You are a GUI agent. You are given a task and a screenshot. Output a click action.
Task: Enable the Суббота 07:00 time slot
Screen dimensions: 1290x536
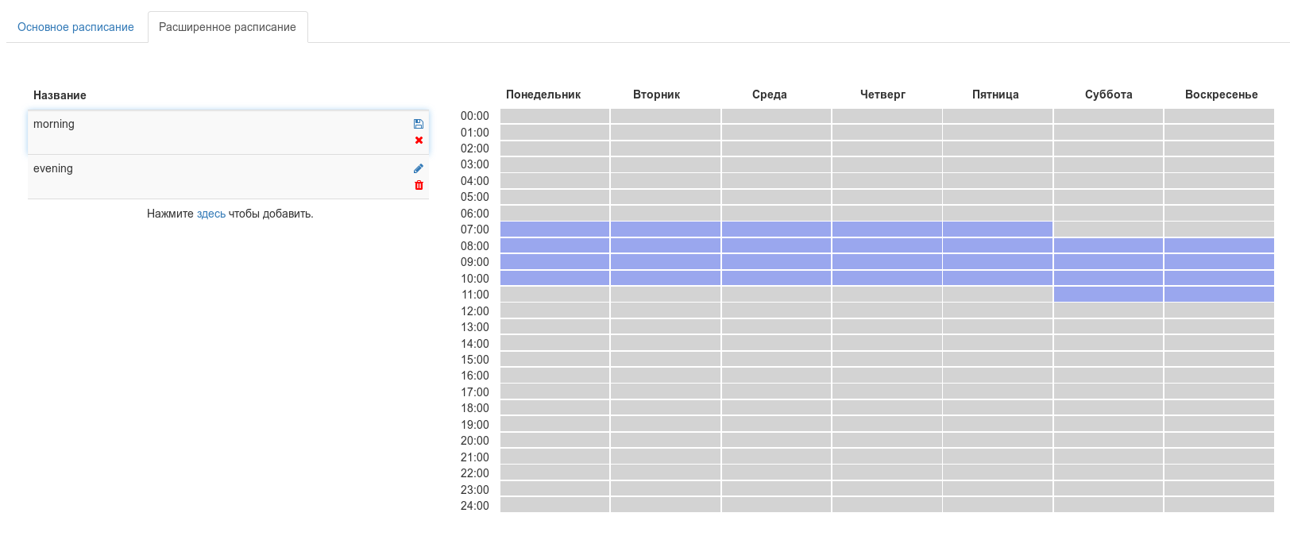pyautogui.click(x=1108, y=229)
